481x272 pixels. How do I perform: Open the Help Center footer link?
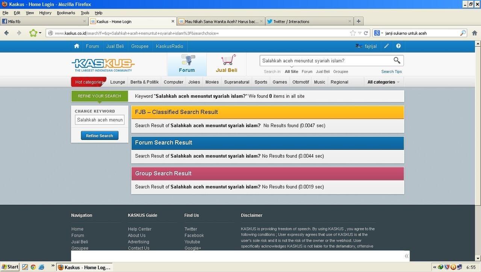coord(140,229)
